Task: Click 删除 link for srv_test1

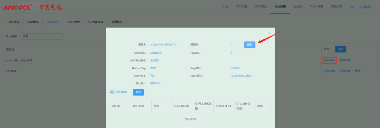Action: 358,71
